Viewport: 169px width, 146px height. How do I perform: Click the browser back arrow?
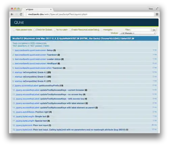12,14
